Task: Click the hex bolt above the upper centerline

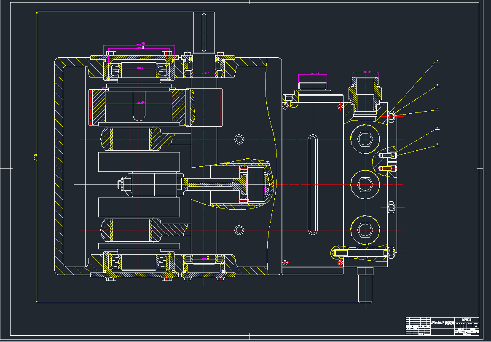Action: 239,139
